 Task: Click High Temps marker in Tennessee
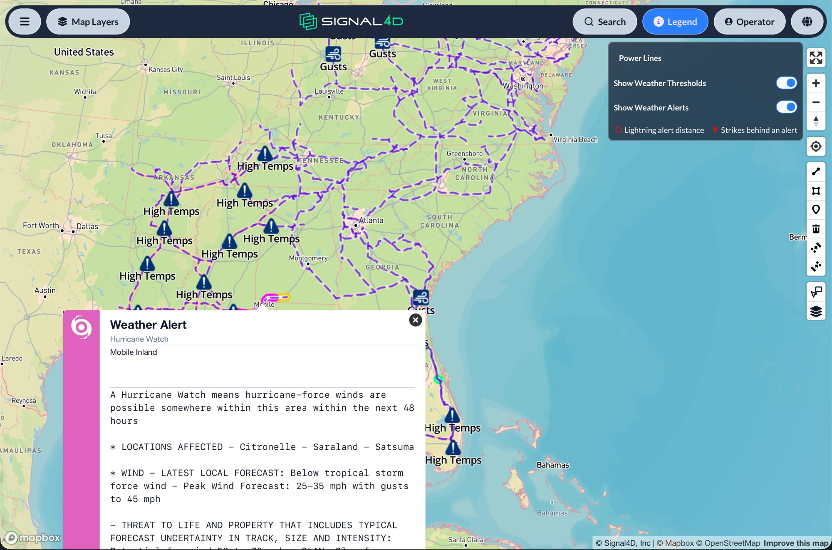(265, 154)
